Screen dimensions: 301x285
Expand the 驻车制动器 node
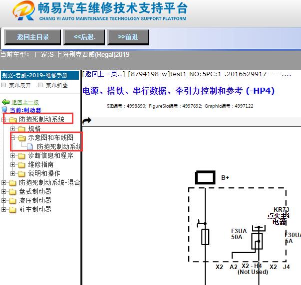pos(3,209)
